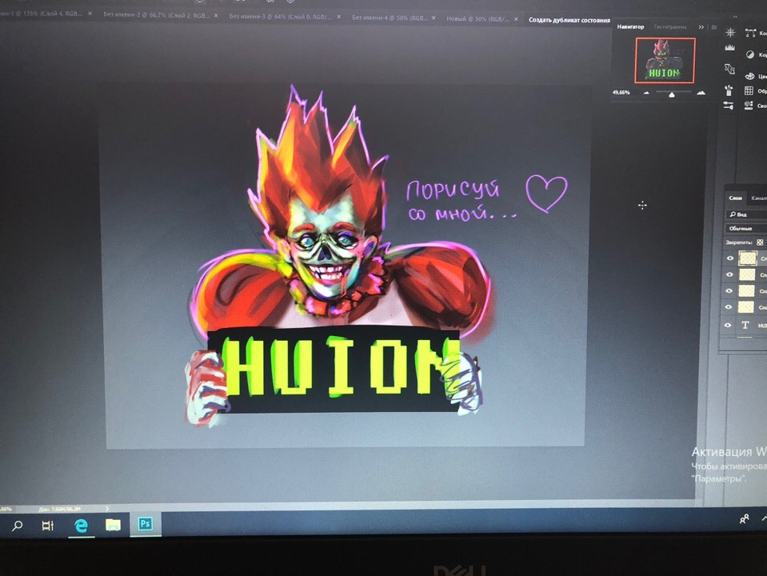Close the Новый document tab
Viewport: 767px width, 576px height.
[x=516, y=19]
